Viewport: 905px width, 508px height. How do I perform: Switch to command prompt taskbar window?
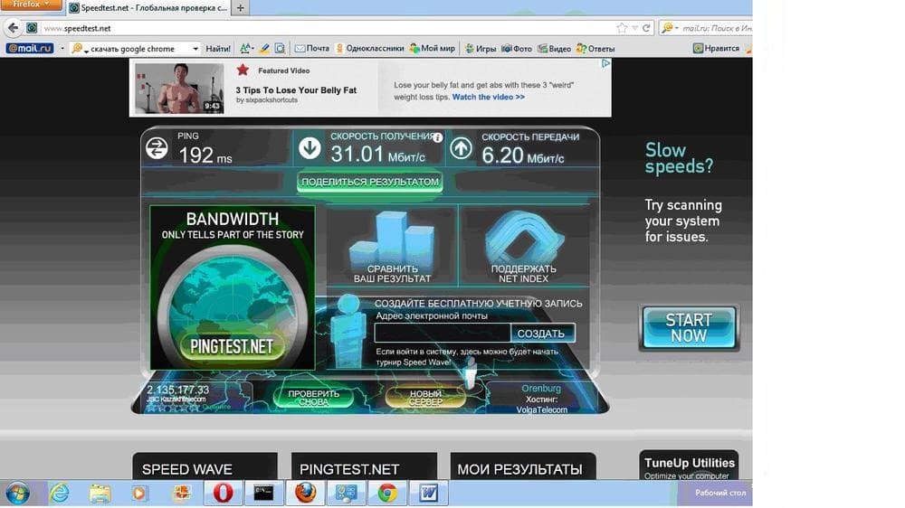click(263, 493)
